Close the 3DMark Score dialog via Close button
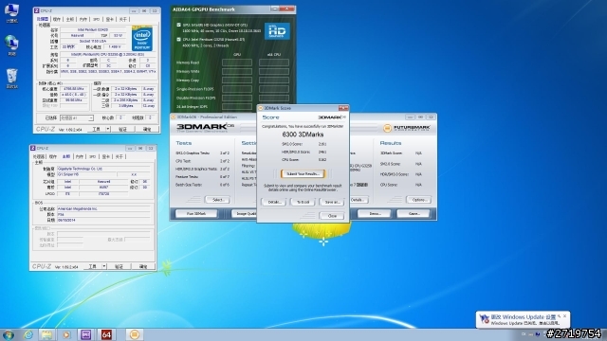The width and height of the screenshot is (607, 341). pyautogui.click(x=332, y=216)
